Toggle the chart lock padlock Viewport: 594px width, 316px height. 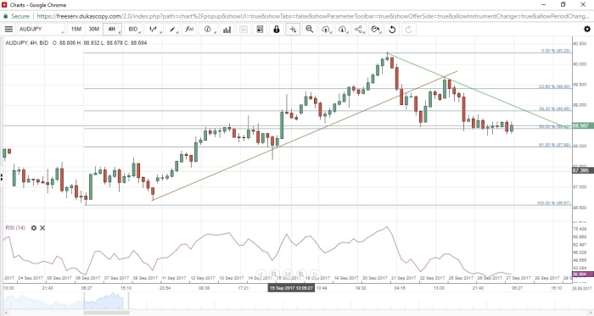tap(277, 29)
